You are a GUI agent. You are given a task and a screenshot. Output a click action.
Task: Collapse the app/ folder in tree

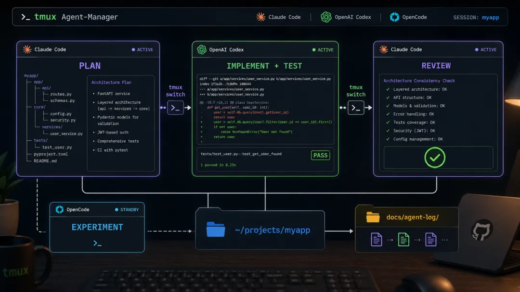pyautogui.click(x=38, y=82)
